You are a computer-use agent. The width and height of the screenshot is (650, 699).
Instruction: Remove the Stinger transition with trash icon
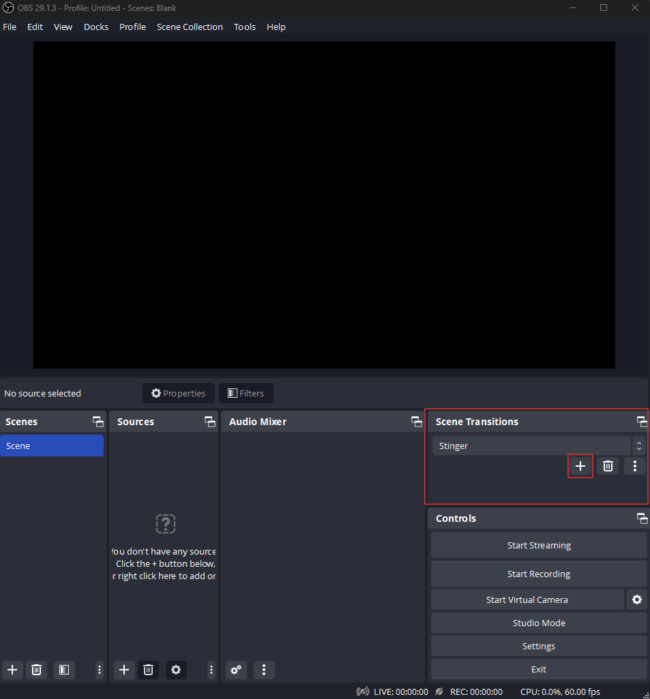click(x=608, y=466)
